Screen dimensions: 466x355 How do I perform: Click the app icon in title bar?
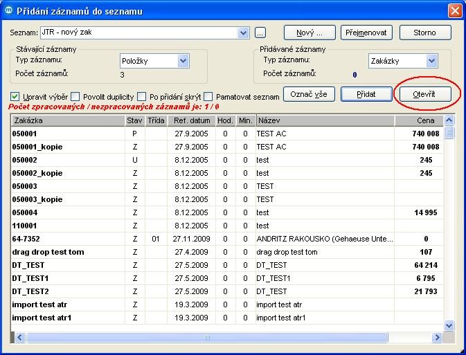(8, 10)
